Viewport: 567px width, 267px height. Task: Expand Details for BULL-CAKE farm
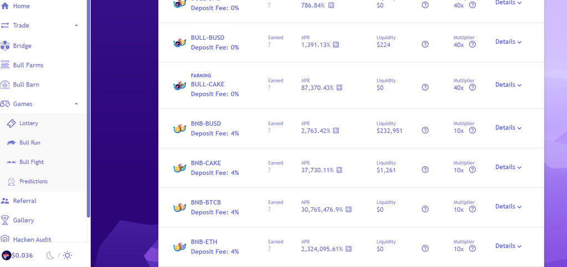coord(508,85)
